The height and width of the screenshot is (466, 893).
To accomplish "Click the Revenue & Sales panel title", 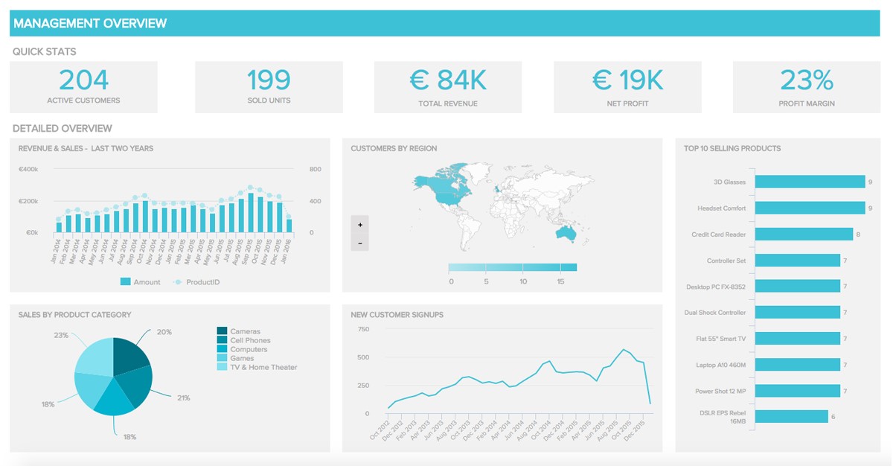I will pyautogui.click(x=86, y=149).
